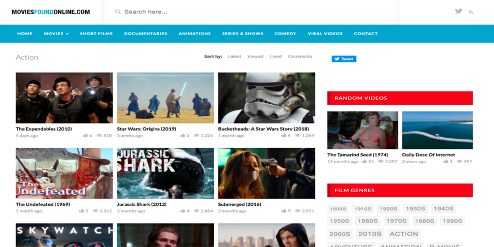The height and width of the screenshot is (247, 494).
Task: Open Star Wars: Origins thumbnail
Action: pyautogui.click(x=165, y=98)
